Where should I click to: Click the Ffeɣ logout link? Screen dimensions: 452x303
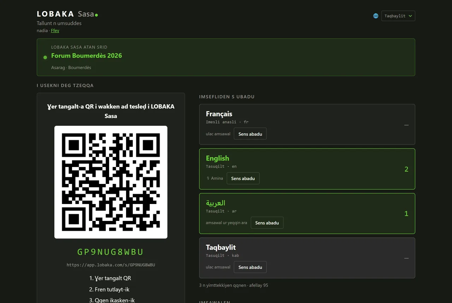click(55, 31)
